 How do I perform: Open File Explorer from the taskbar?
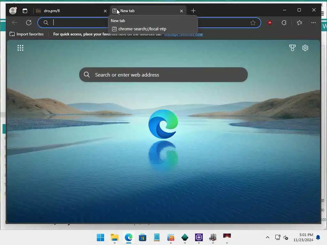point(115,237)
